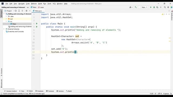Open the Navigate menu
The height and width of the screenshot is (97, 173).
click(x=21, y=4)
